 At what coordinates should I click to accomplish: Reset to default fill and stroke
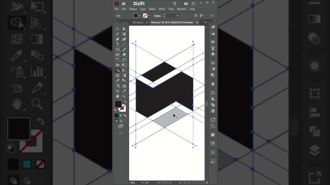point(115,110)
